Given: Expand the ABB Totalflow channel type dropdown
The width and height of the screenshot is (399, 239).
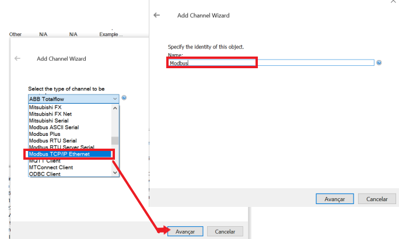Looking at the screenshot, I should pos(115,99).
